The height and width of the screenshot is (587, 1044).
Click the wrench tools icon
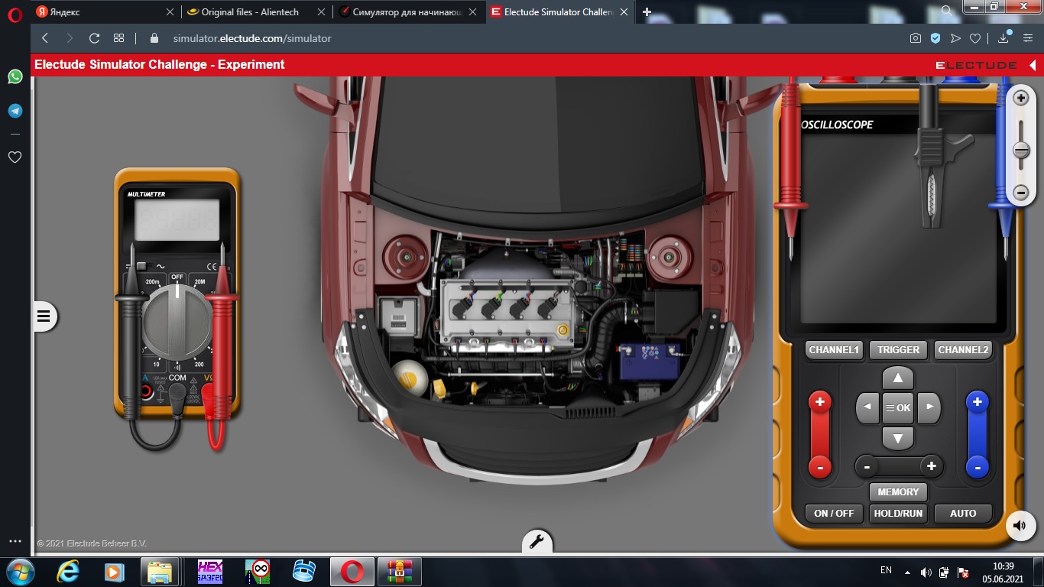537,541
